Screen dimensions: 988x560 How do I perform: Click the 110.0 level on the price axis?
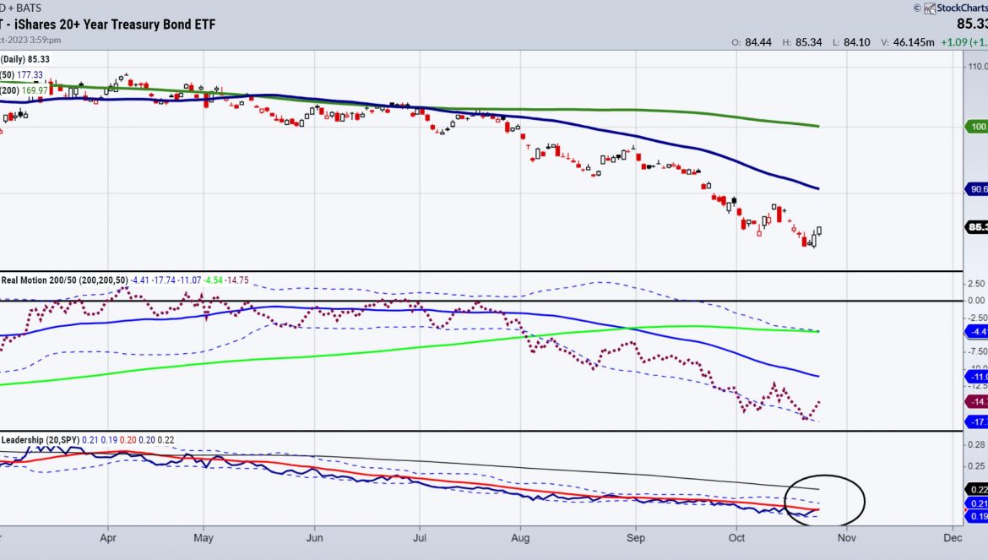[x=978, y=67]
